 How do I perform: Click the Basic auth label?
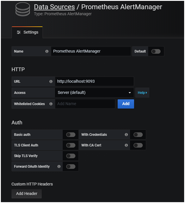pos(22,135)
